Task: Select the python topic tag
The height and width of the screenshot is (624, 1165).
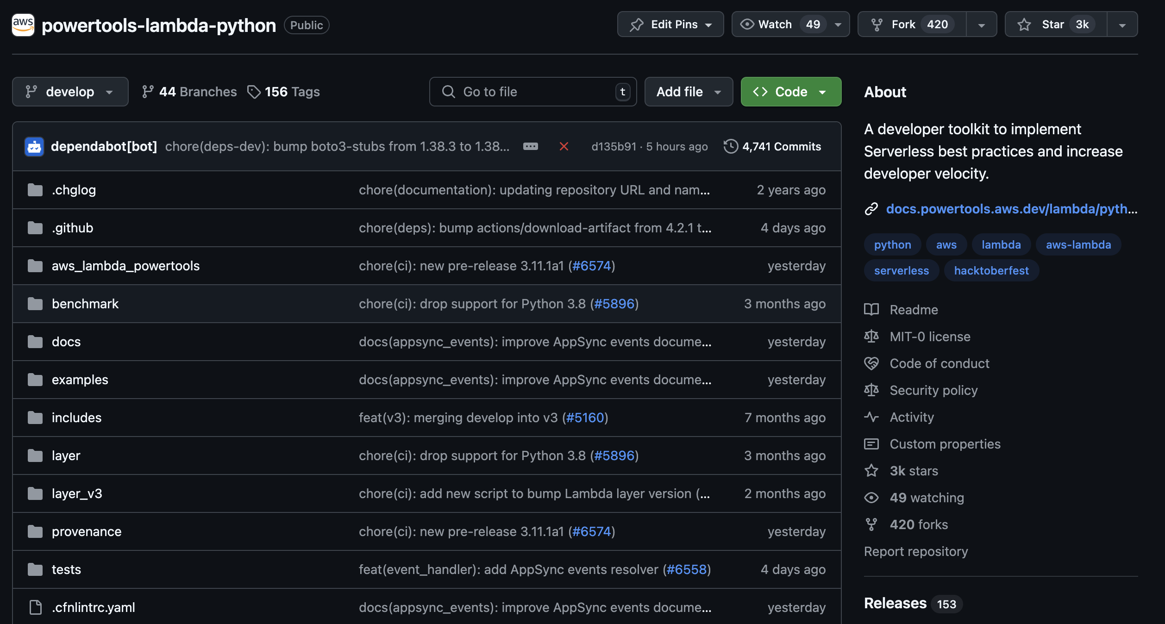Action: 893,244
